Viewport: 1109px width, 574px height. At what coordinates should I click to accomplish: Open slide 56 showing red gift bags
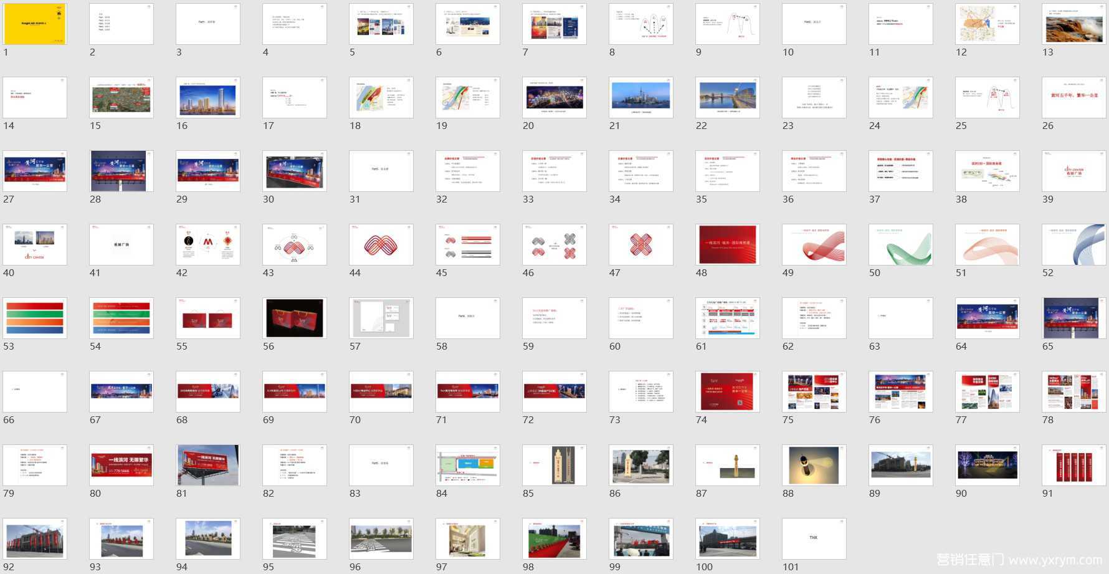(295, 318)
